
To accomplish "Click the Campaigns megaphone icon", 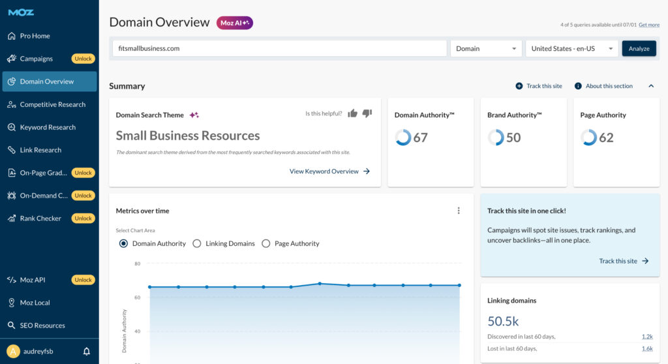I will pos(12,59).
